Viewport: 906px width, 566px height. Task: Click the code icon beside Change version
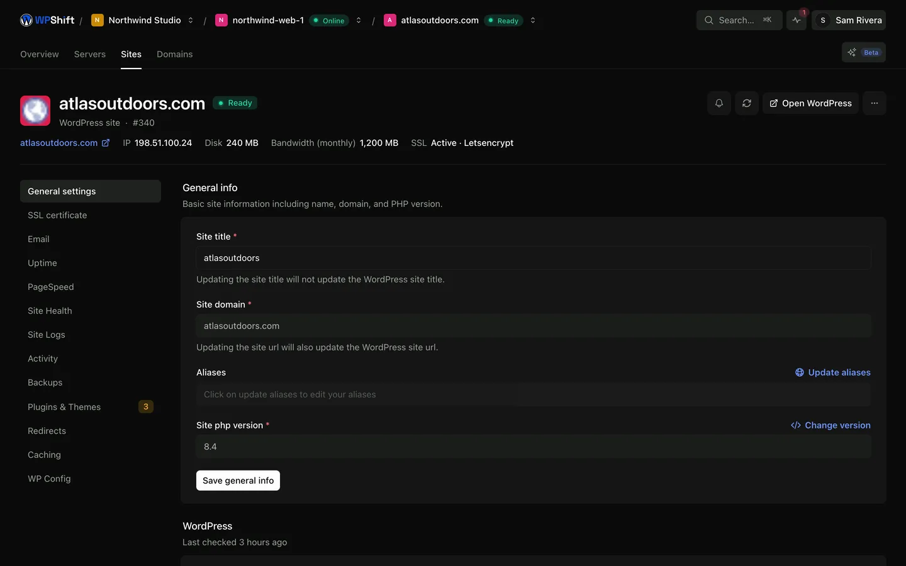(796, 425)
